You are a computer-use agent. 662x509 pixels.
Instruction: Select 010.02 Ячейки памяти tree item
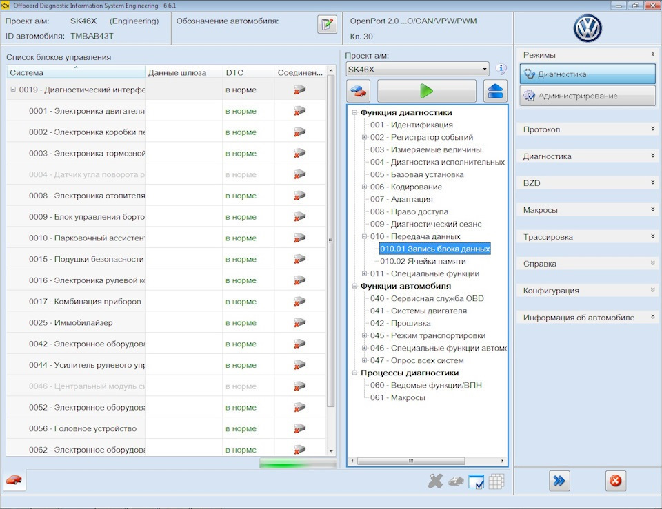pos(423,262)
